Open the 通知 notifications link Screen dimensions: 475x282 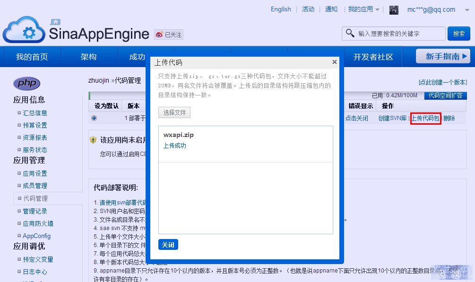tap(331, 9)
